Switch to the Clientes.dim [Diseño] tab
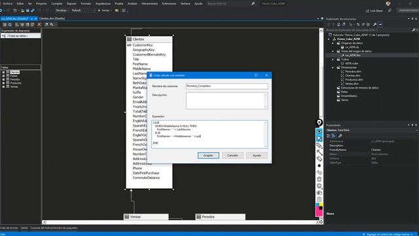 [x=52, y=18]
